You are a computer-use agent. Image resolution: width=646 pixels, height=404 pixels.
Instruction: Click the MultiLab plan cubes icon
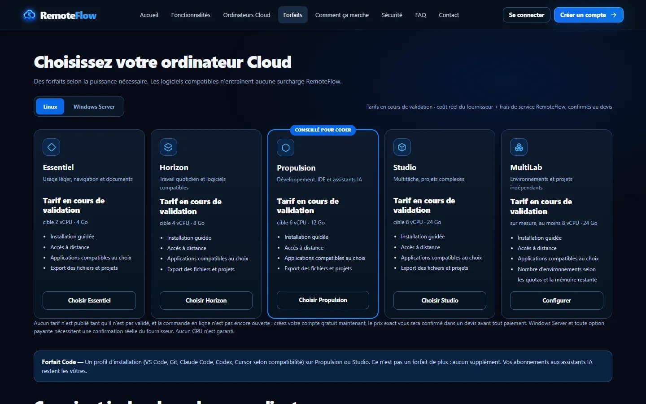point(519,147)
